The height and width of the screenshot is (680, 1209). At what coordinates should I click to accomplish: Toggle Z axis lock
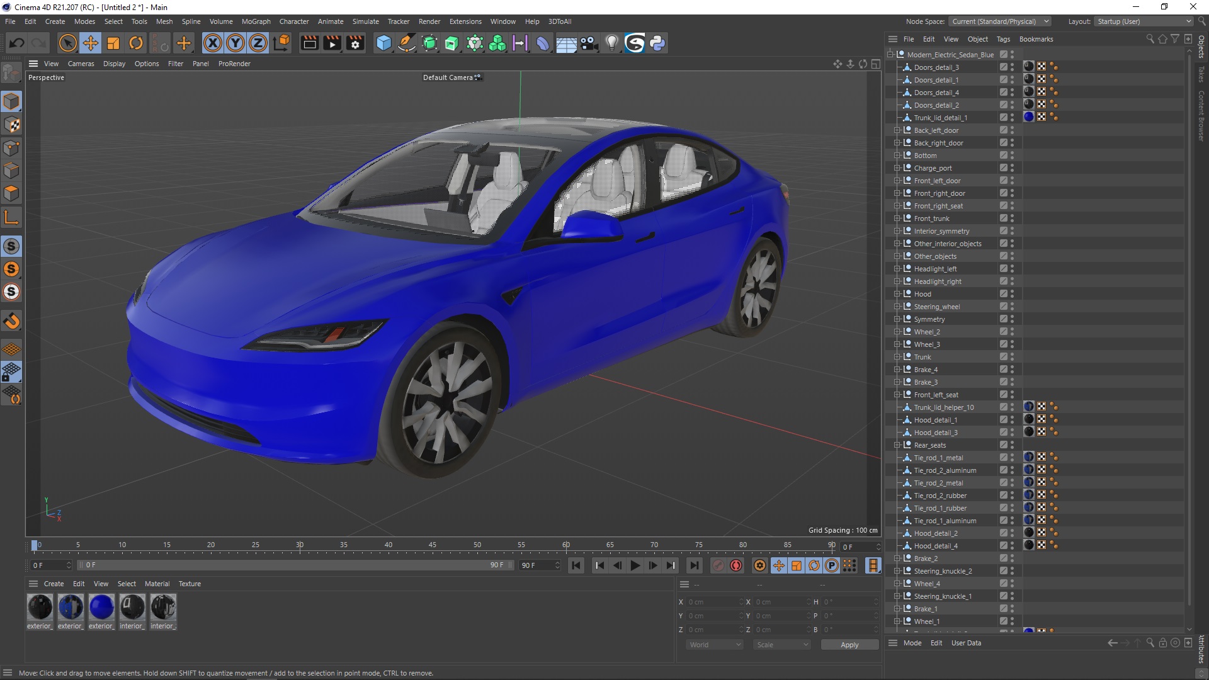(258, 43)
